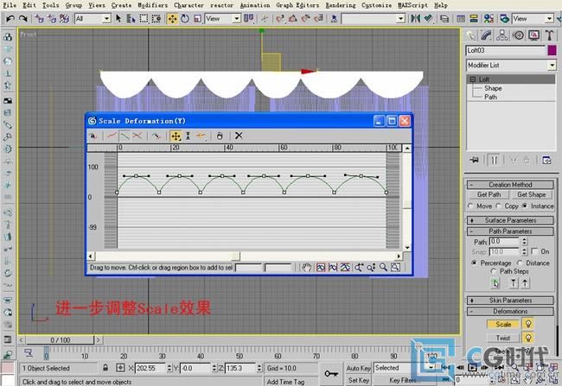Click Pin Stack icon below modifier stack
Viewport: 562px width, 386px height.
click(475, 160)
